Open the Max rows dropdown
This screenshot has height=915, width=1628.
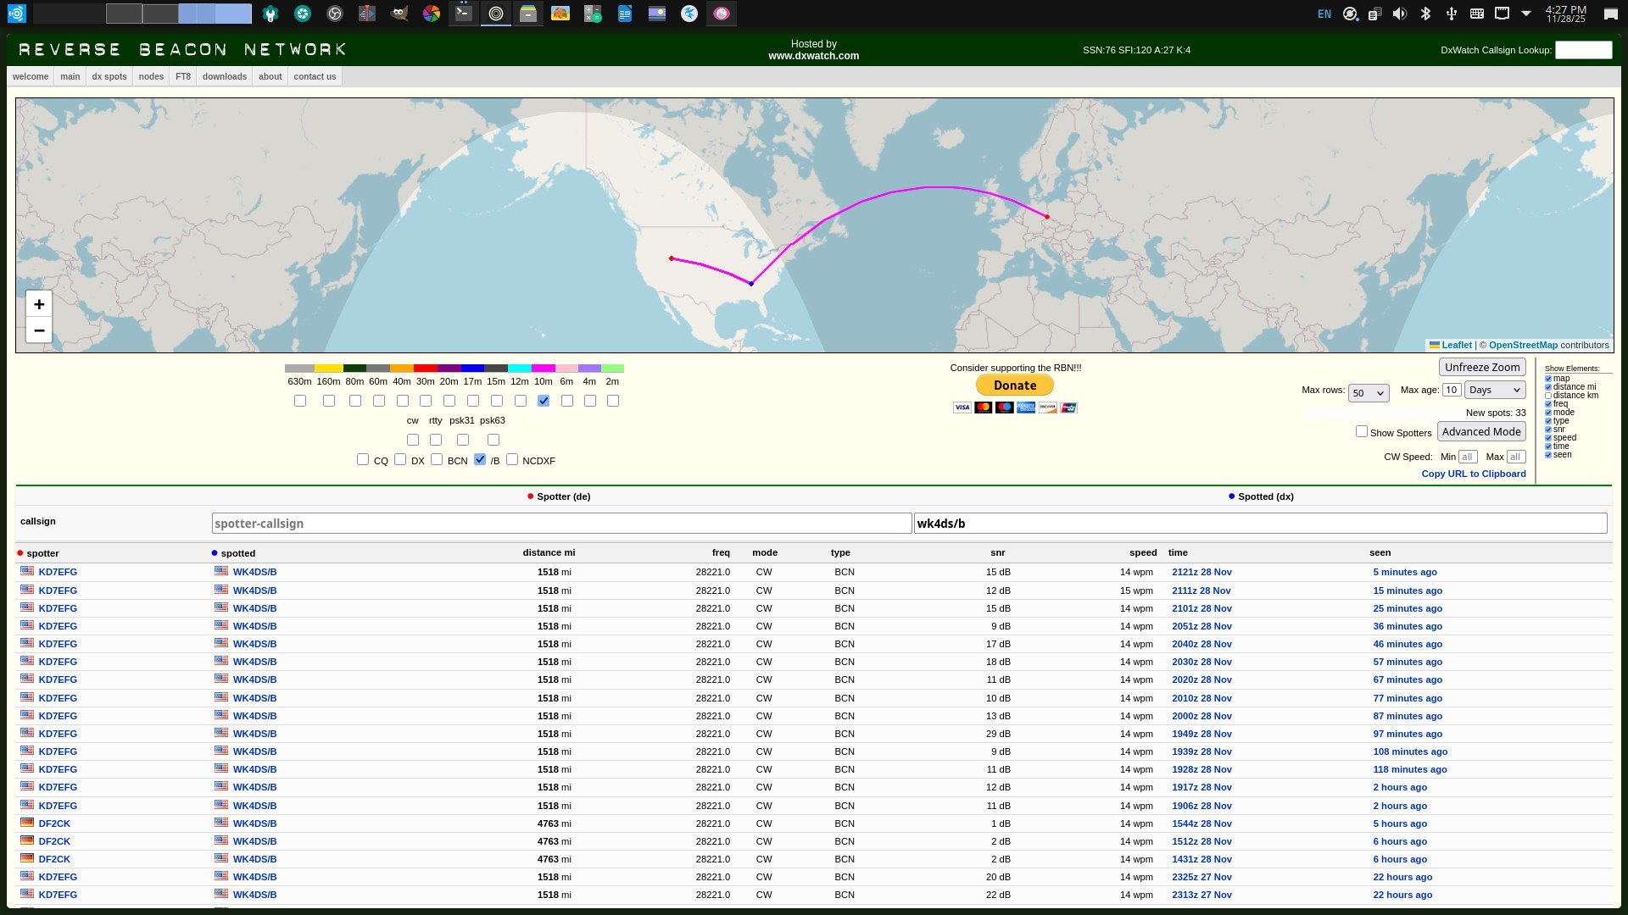pyautogui.click(x=1369, y=393)
